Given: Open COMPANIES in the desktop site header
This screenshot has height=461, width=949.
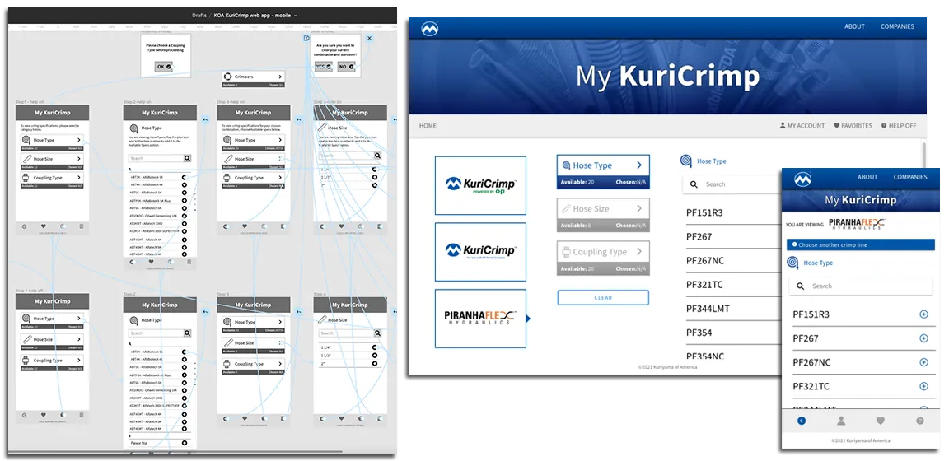Looking at the screenshot, I should click(x=897, y=26).
